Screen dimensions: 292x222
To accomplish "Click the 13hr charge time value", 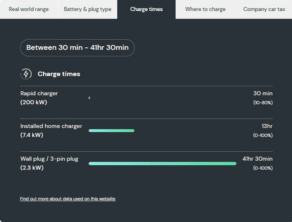I will coord(267,126).
